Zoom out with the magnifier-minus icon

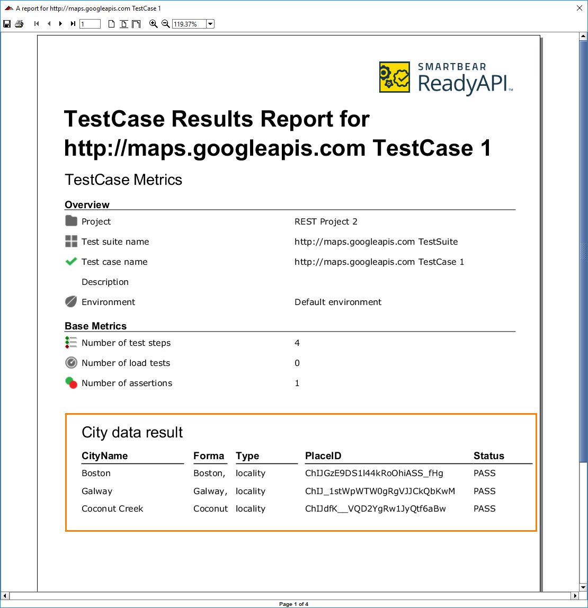click(x=165, y=23)
